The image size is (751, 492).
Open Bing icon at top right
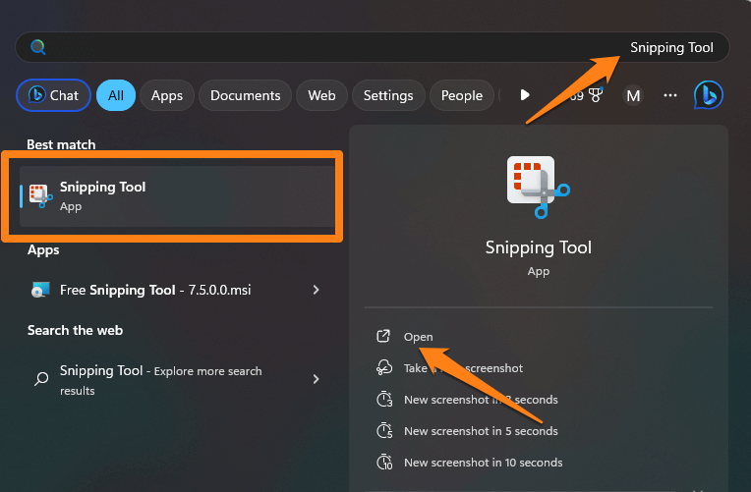(x=709, y=94)
